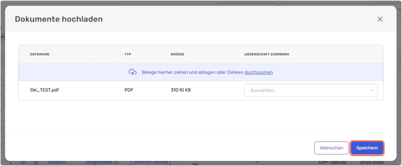Click the TYP column header

coord(128,54)
